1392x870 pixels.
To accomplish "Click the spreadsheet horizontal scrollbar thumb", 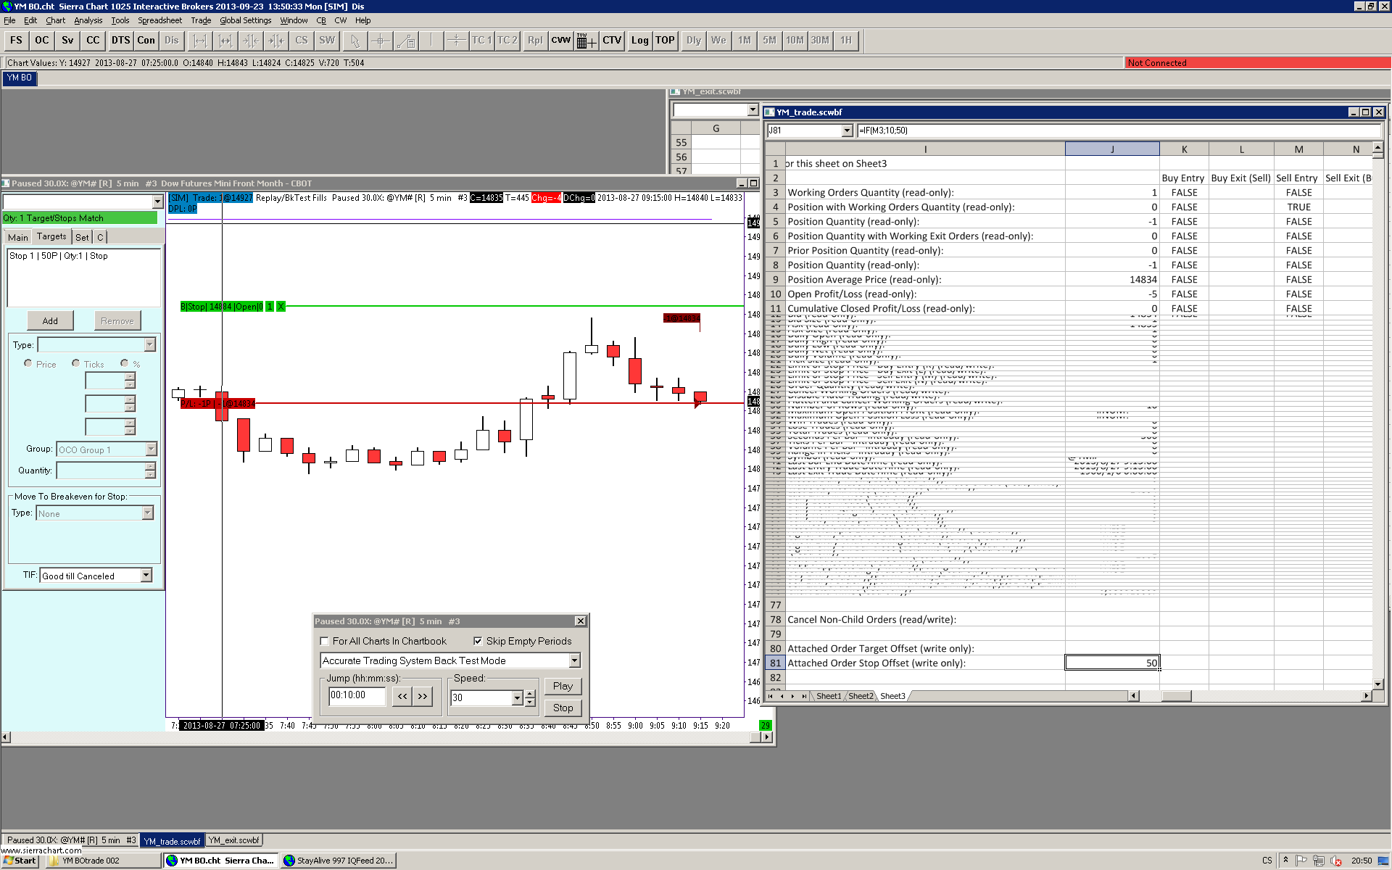I will pos(1176,696).
